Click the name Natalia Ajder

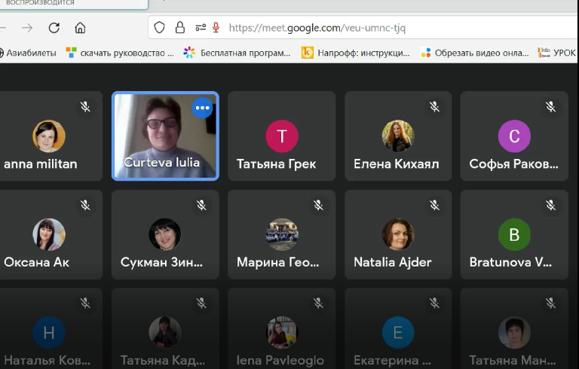pos(393,262)
